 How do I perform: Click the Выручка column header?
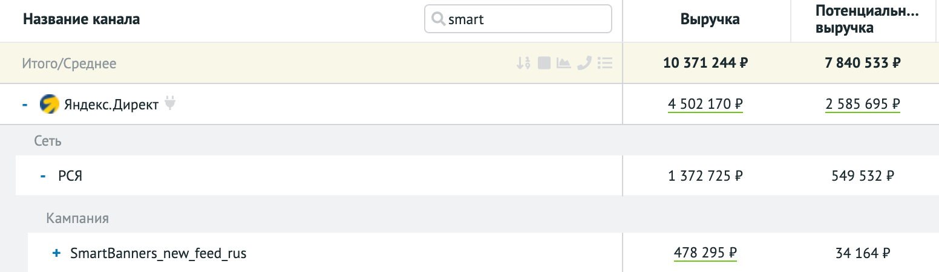(710, 20)
